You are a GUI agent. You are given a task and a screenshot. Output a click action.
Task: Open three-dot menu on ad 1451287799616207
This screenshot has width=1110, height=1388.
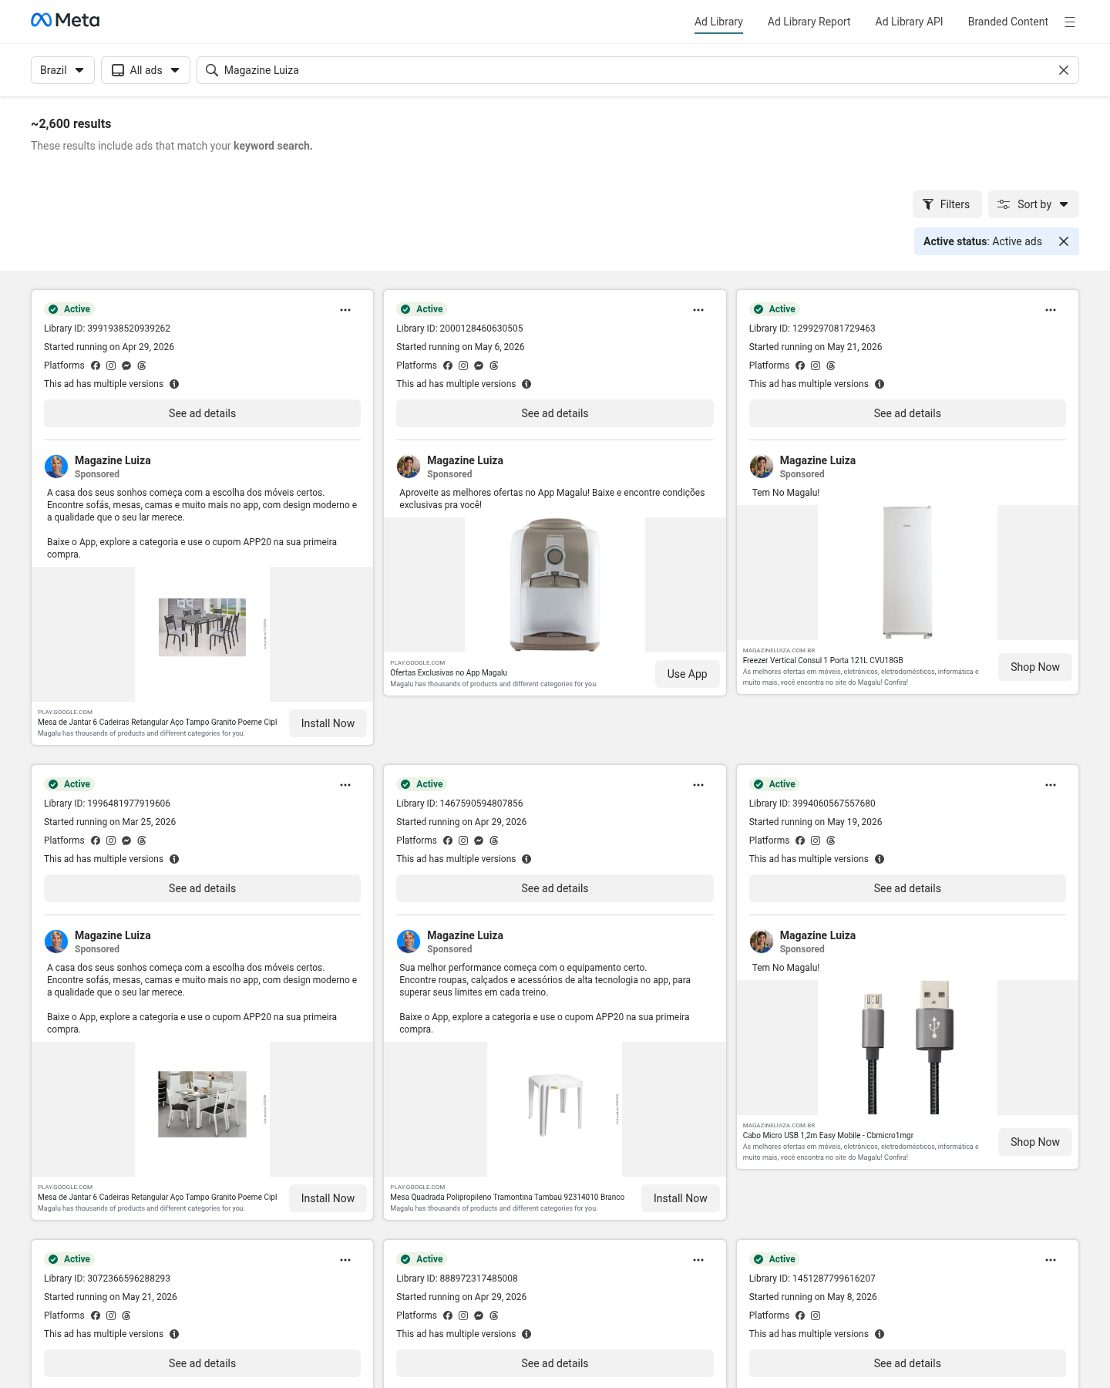[1050, 1260]
